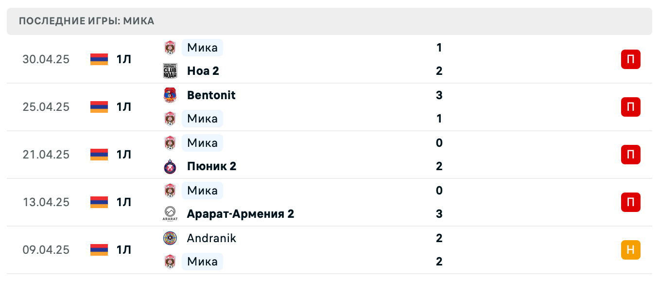
Task: Open the Пюник 2 team link
Action: point(211,166)
